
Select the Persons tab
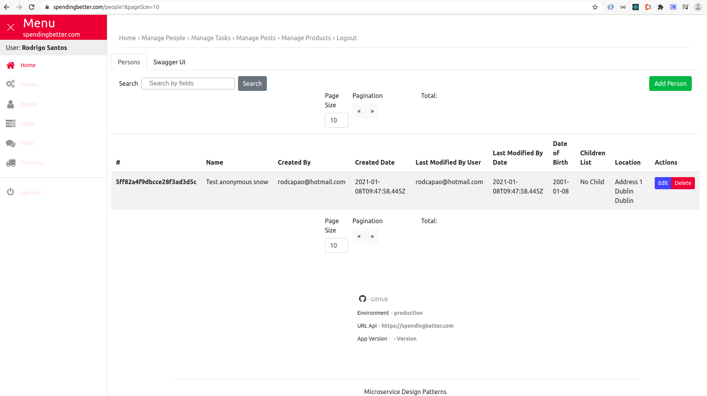click(x=129, y=62)
